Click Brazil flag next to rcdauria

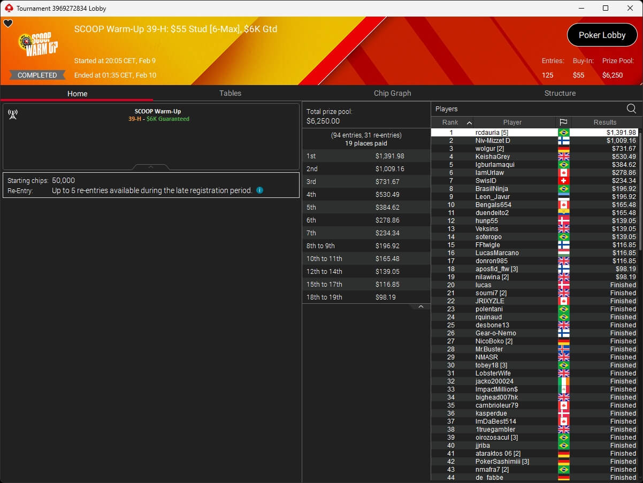563,133
